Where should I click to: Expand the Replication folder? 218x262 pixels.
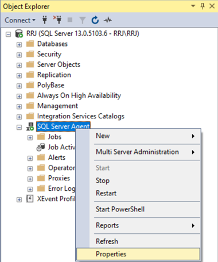19,76
